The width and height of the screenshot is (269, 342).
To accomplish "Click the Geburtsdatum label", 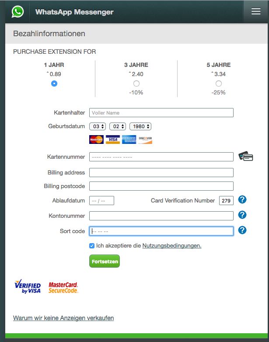I will pyautogui.click(x=66, y=126).
